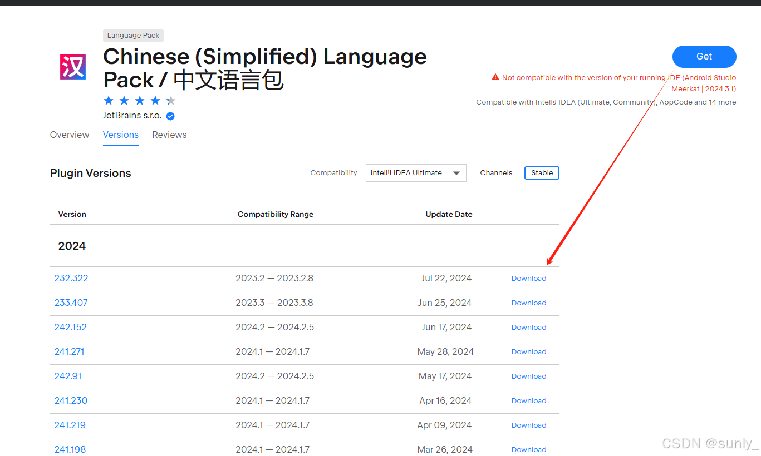This screenshot has width=761, height=456.
Task: Click the Chinese language pack plugin logo
Action: 73,67
